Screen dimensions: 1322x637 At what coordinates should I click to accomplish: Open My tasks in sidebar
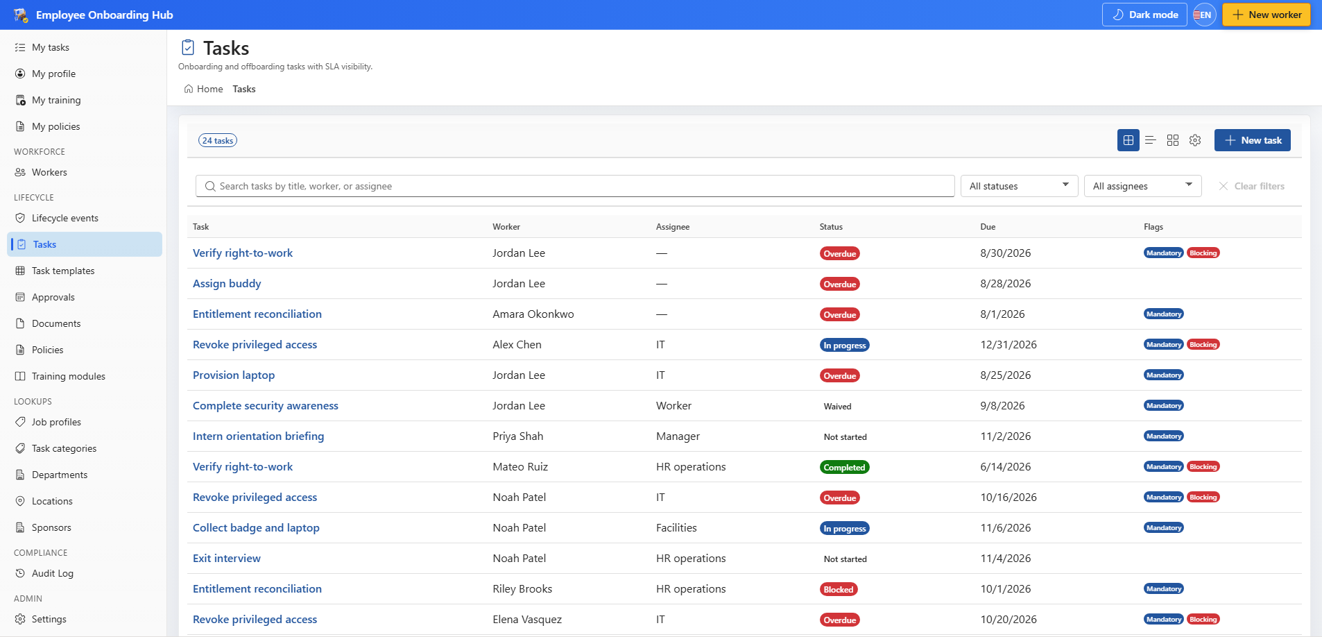tap(85, 47)
